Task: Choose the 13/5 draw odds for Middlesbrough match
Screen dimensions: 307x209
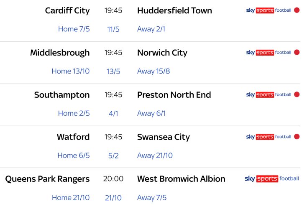Action: tap(113, 71)
